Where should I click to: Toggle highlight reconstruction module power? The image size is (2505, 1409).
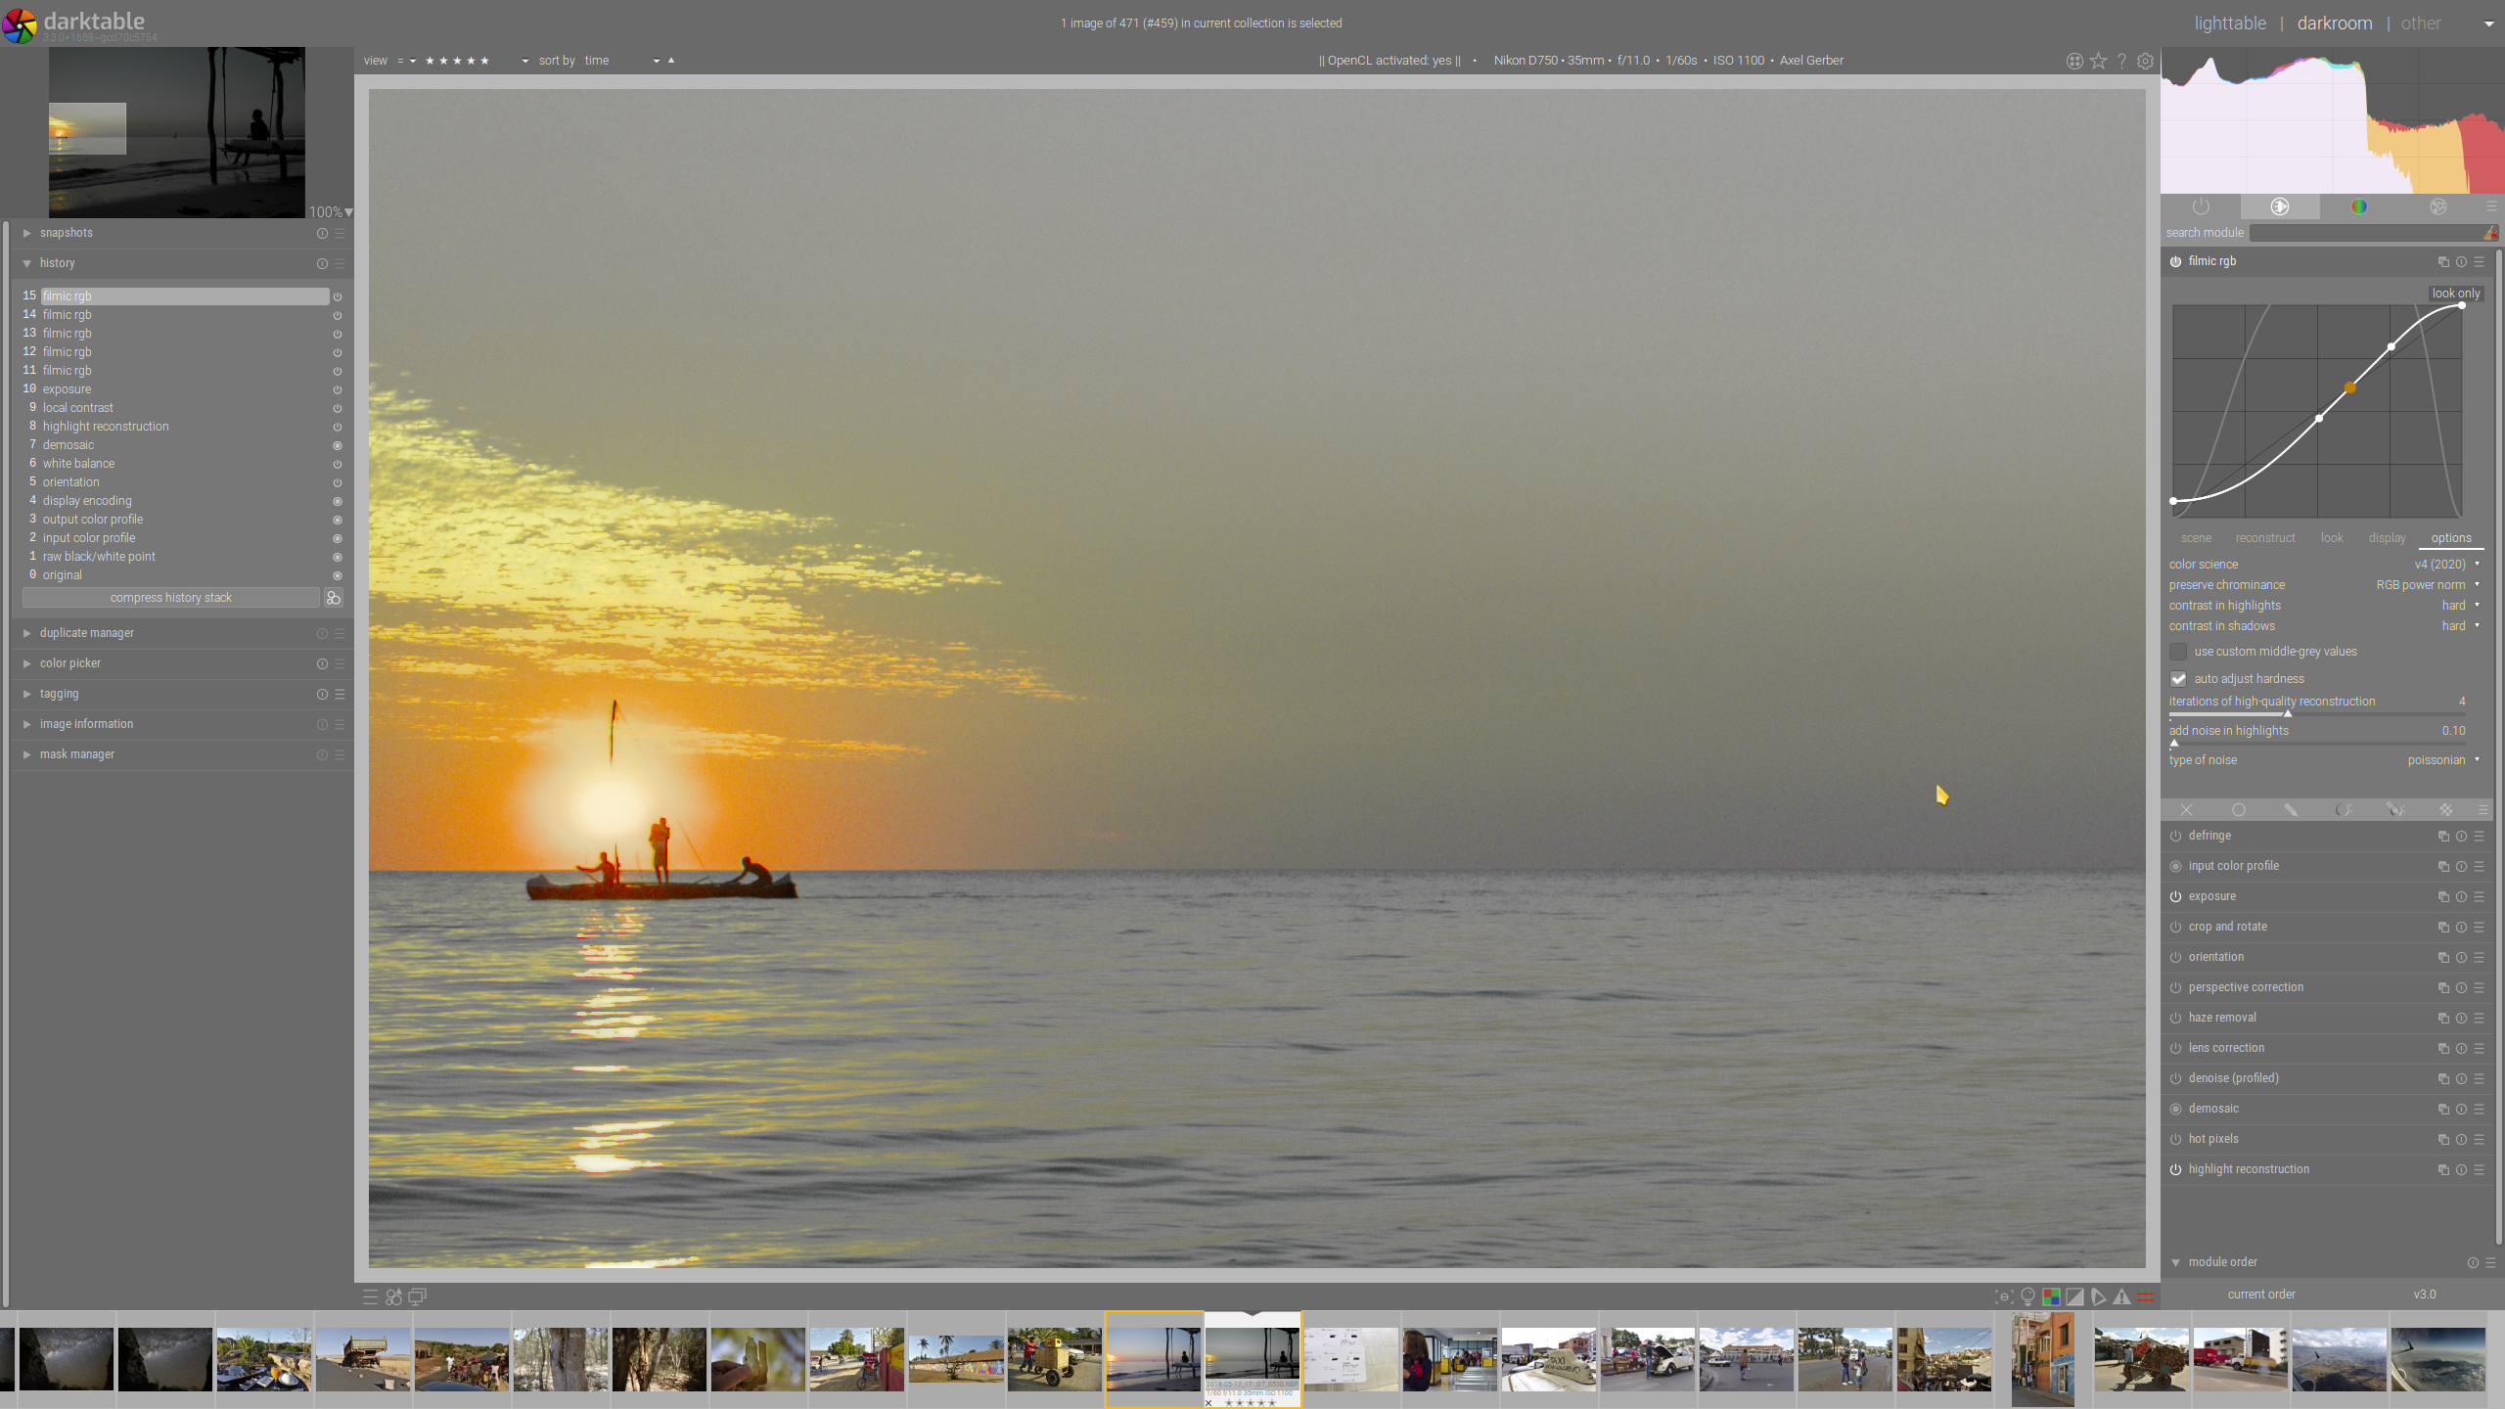(x=2175, y=1169)
